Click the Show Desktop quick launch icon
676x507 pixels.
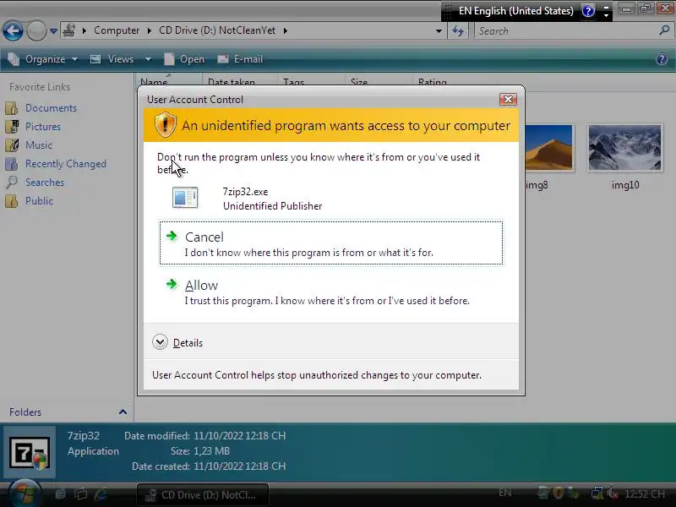click(61, 494)
